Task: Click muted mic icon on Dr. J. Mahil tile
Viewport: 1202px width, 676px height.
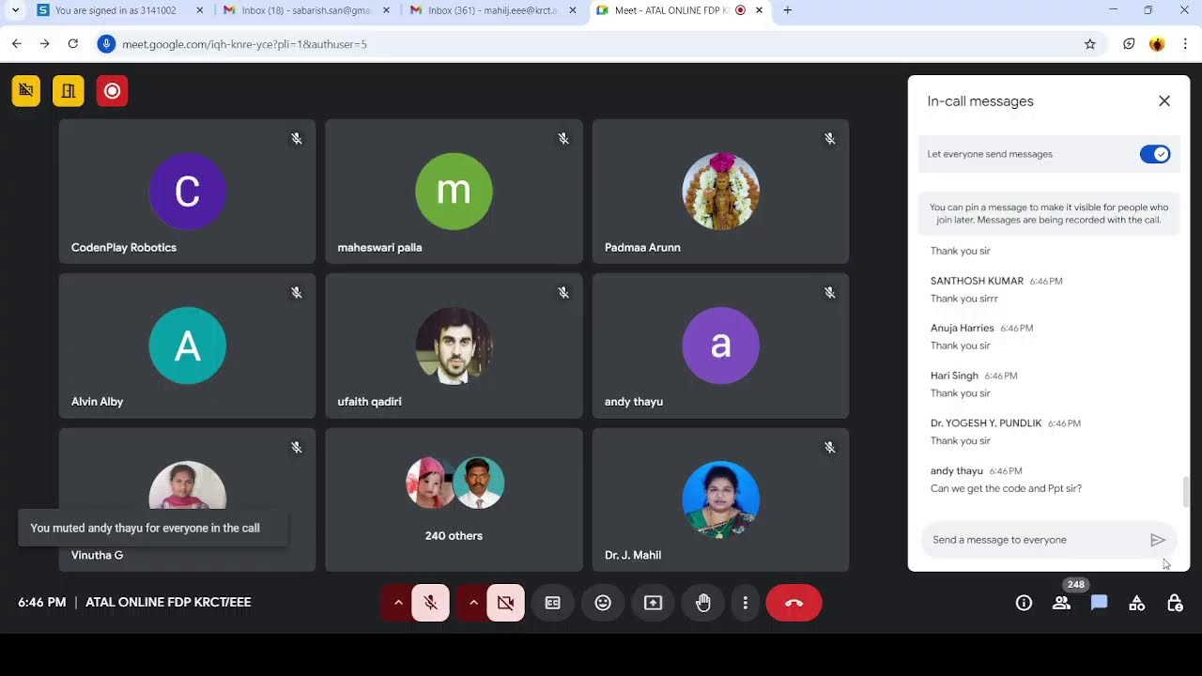Action: (830, 448)
